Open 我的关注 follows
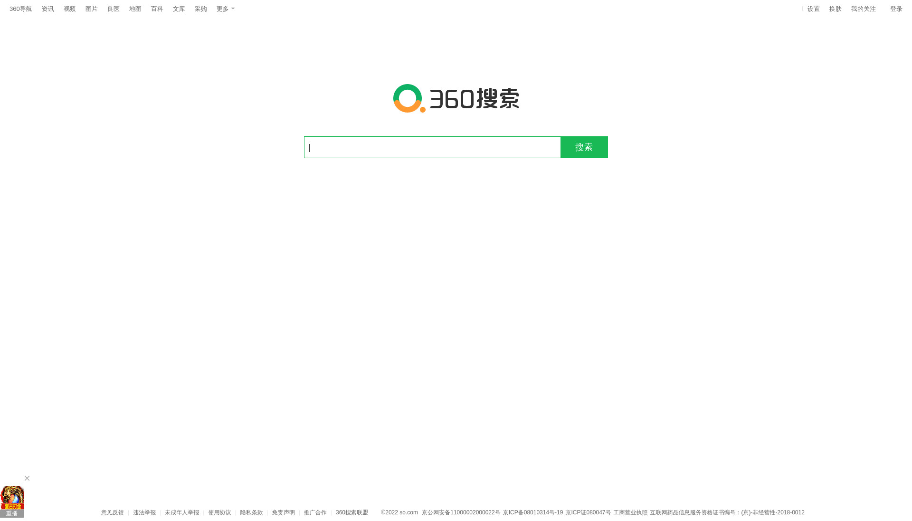Viewport: 912px width, 521px height. point(864,9)
